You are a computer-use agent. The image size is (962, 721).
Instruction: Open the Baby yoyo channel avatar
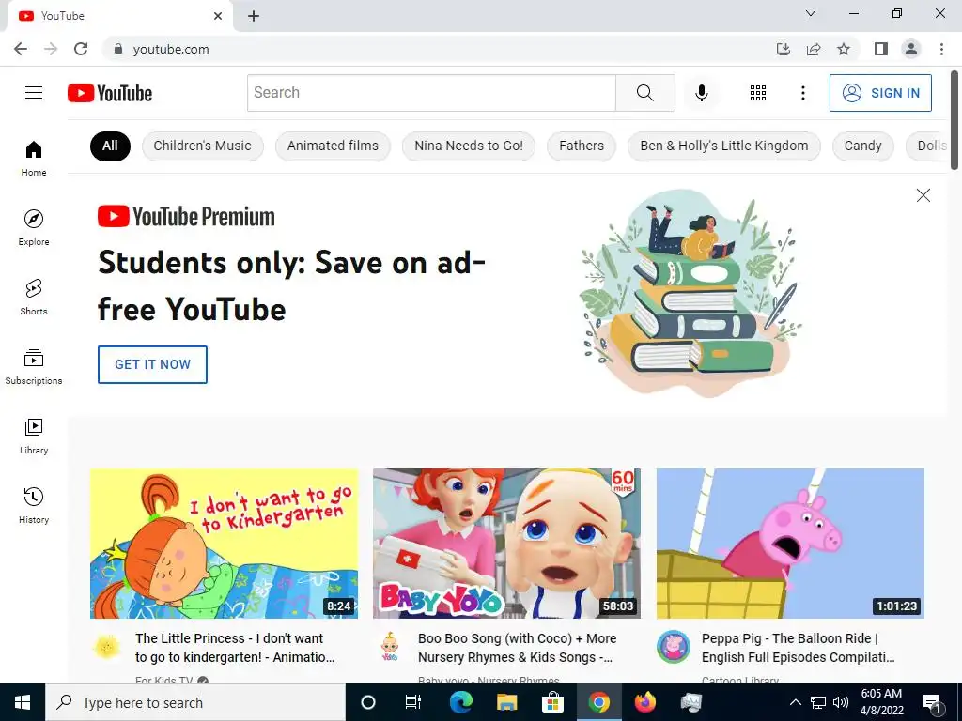[x=390, y=647]
